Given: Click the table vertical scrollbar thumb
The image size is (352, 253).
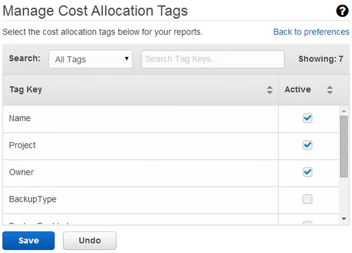Looking at the screenshot, I should point(344,147).
